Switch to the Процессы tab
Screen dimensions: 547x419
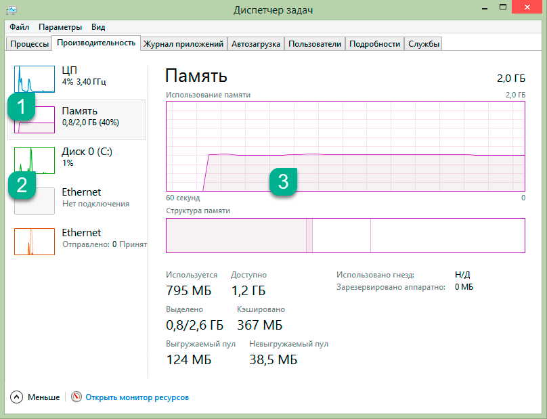(x=29, y=44)
